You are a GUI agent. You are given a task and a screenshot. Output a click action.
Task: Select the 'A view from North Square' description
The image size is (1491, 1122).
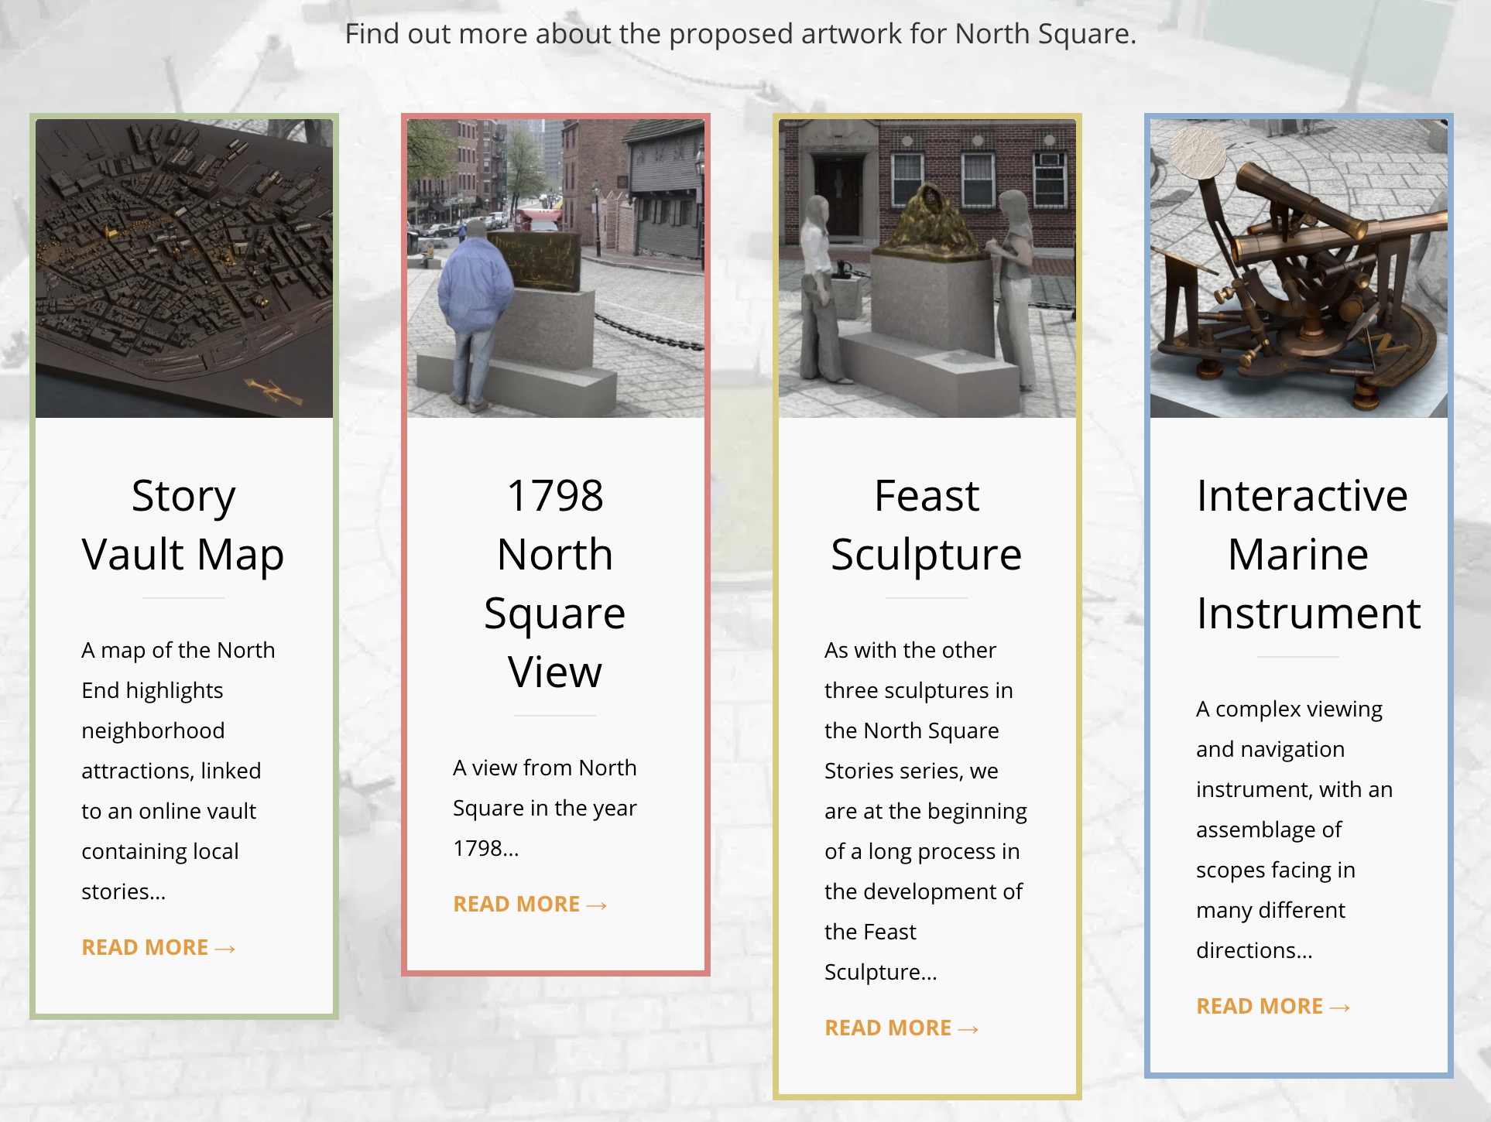click(x=545, y=808)
